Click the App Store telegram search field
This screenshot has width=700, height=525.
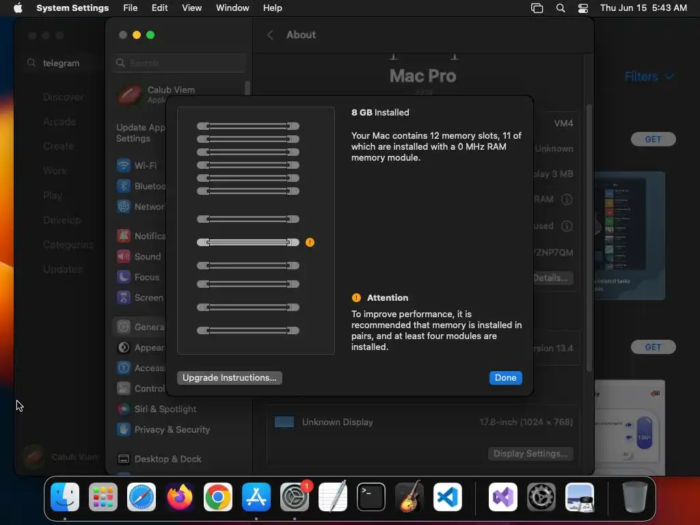pyautogui.click(x=62, y=64)
